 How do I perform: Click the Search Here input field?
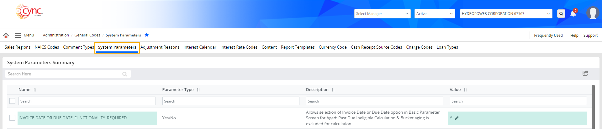(x=64, y=74)
